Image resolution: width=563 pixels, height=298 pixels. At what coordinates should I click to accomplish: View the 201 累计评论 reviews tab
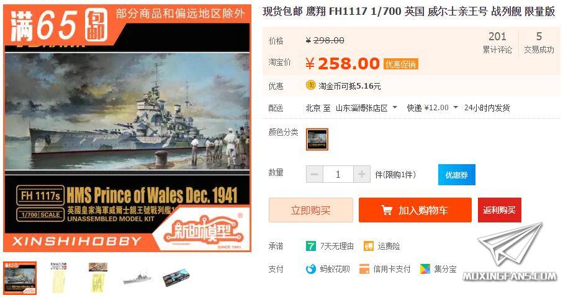click(x=497, y=42)
